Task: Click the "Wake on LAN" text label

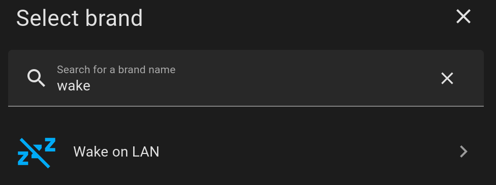Action: tap(116, 152)
